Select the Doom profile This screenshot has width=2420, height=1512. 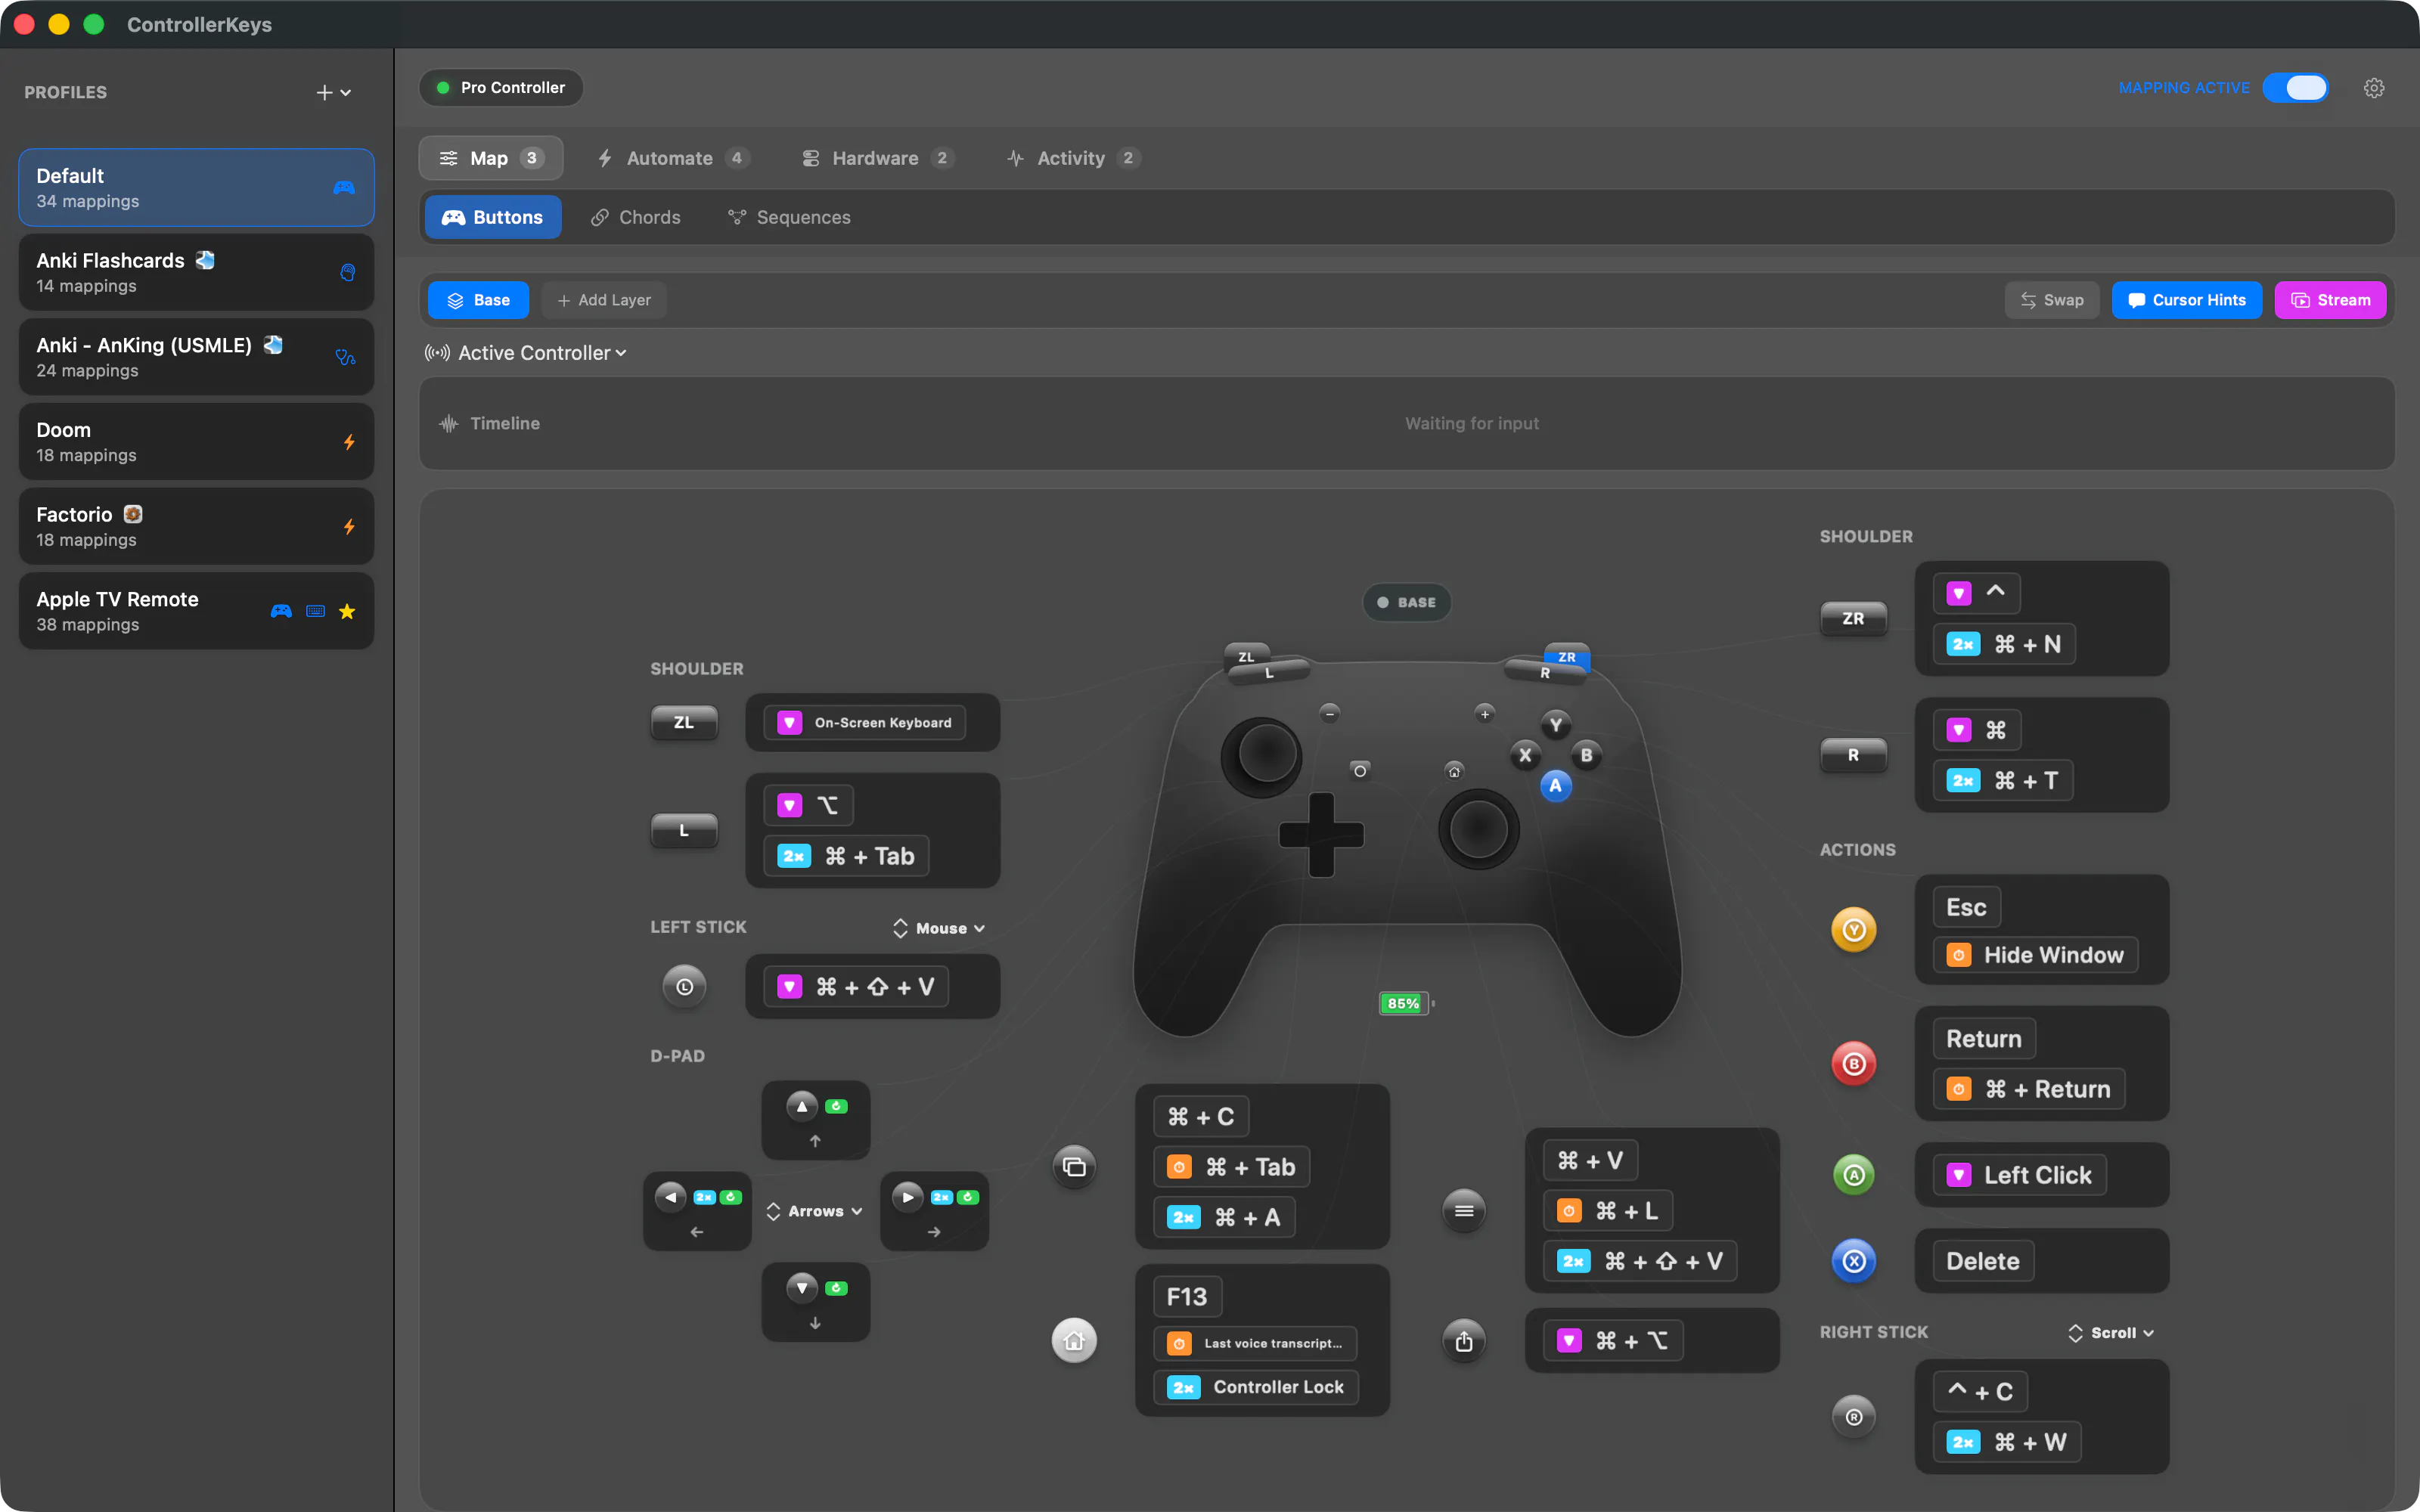coord(196,442)
